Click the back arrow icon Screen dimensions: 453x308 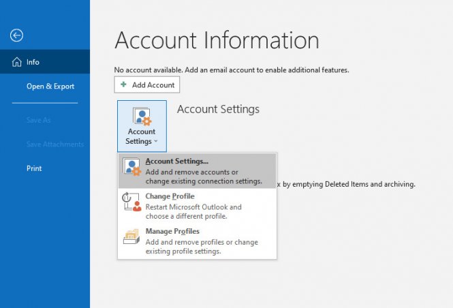tap(16, 35)
